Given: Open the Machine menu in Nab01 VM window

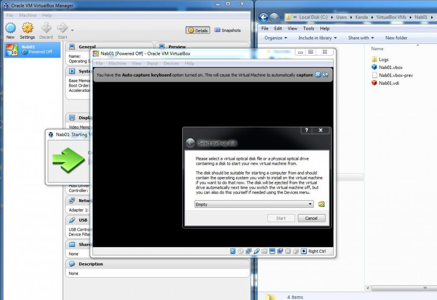Looking at the screenshot, I should pyautogui.click(x=117, y=63).
